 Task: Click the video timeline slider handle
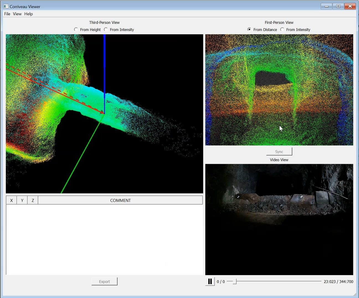point(234,281)
